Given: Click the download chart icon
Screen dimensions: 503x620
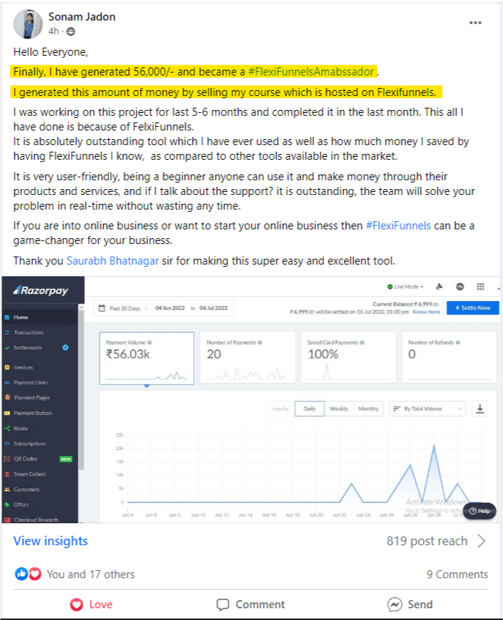Looking at the screenshot, I should 480,408.
